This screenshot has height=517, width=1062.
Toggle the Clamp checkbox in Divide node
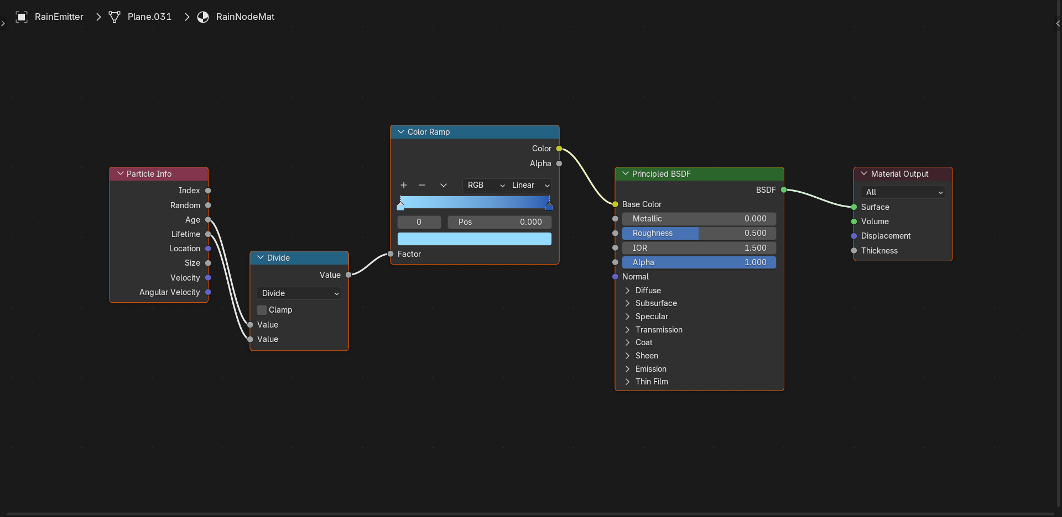(262, 310)
